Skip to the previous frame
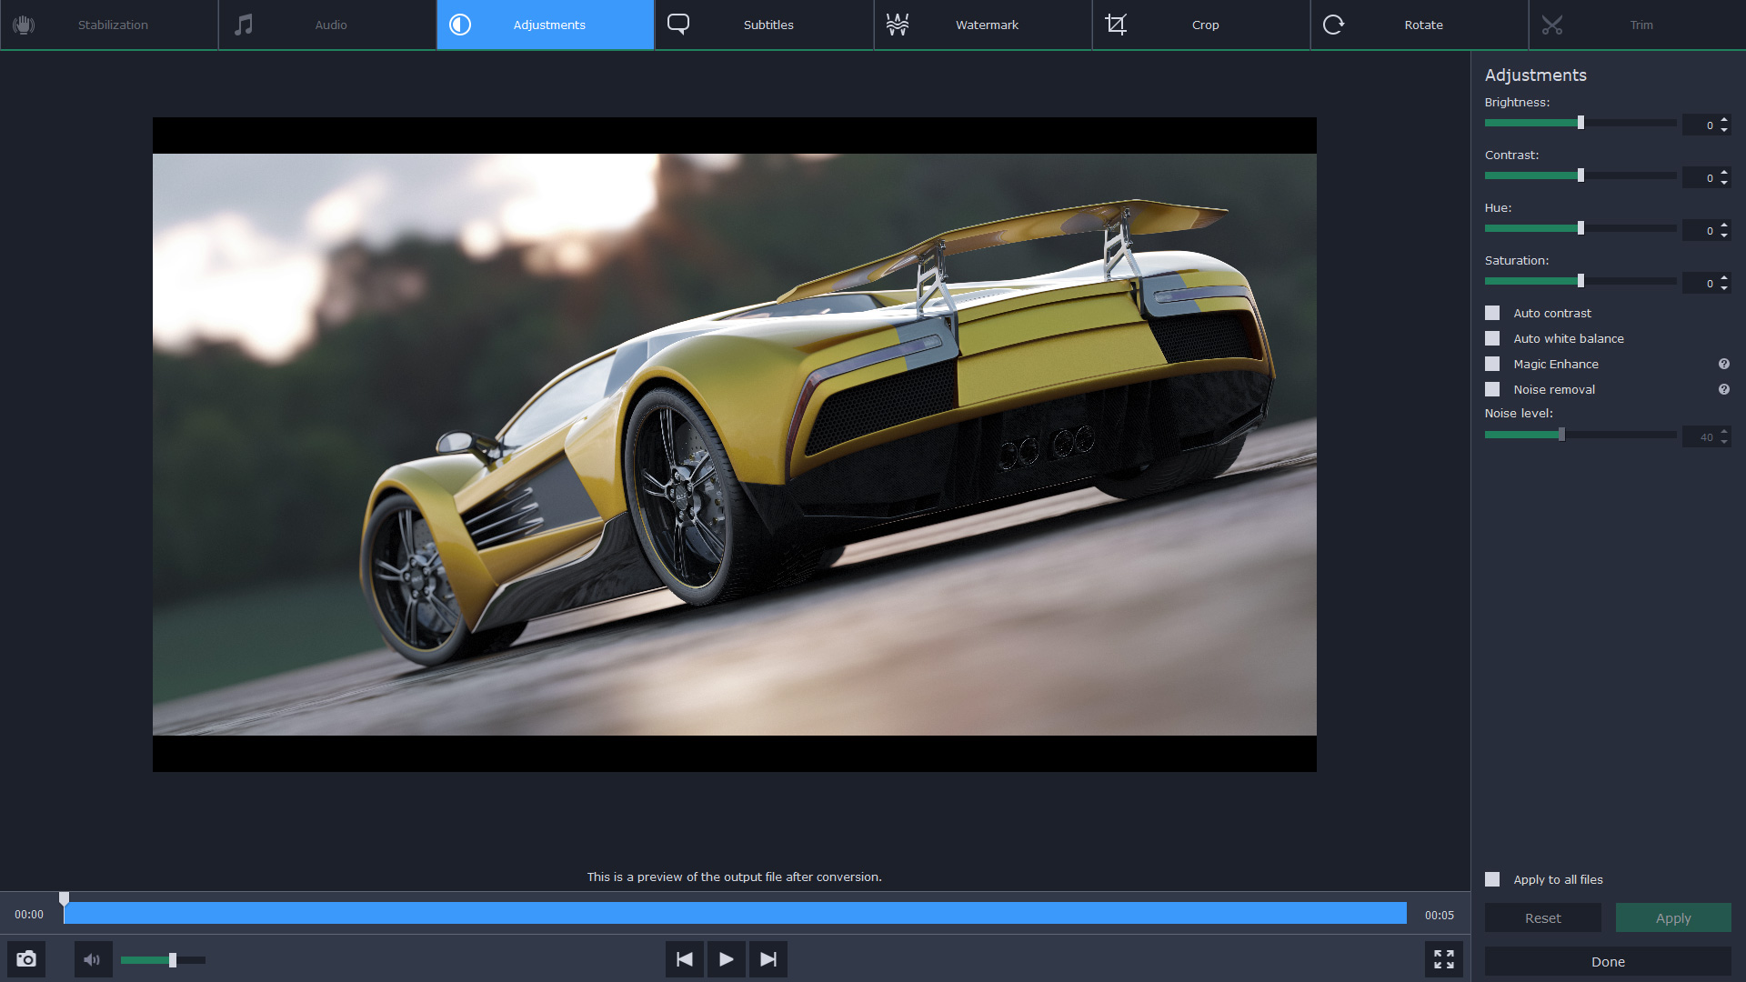1746x982 pixels. click(x=685, y=959)
